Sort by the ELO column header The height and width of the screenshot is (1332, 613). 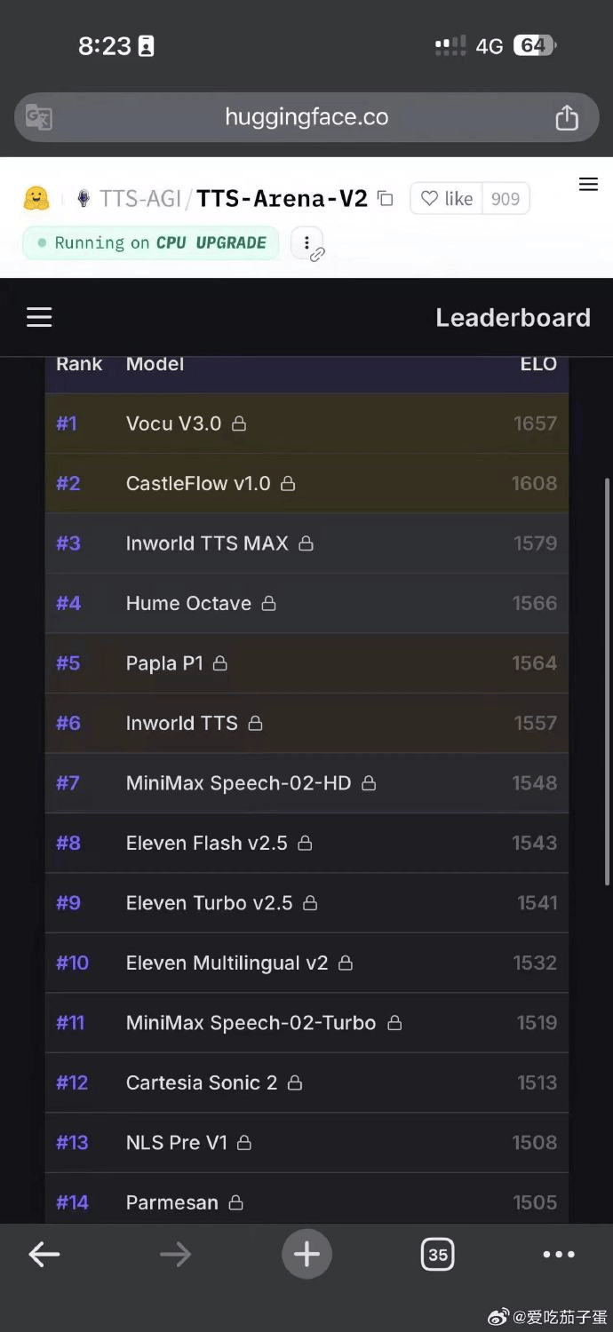pyautogui.click(x=538, y=364)
